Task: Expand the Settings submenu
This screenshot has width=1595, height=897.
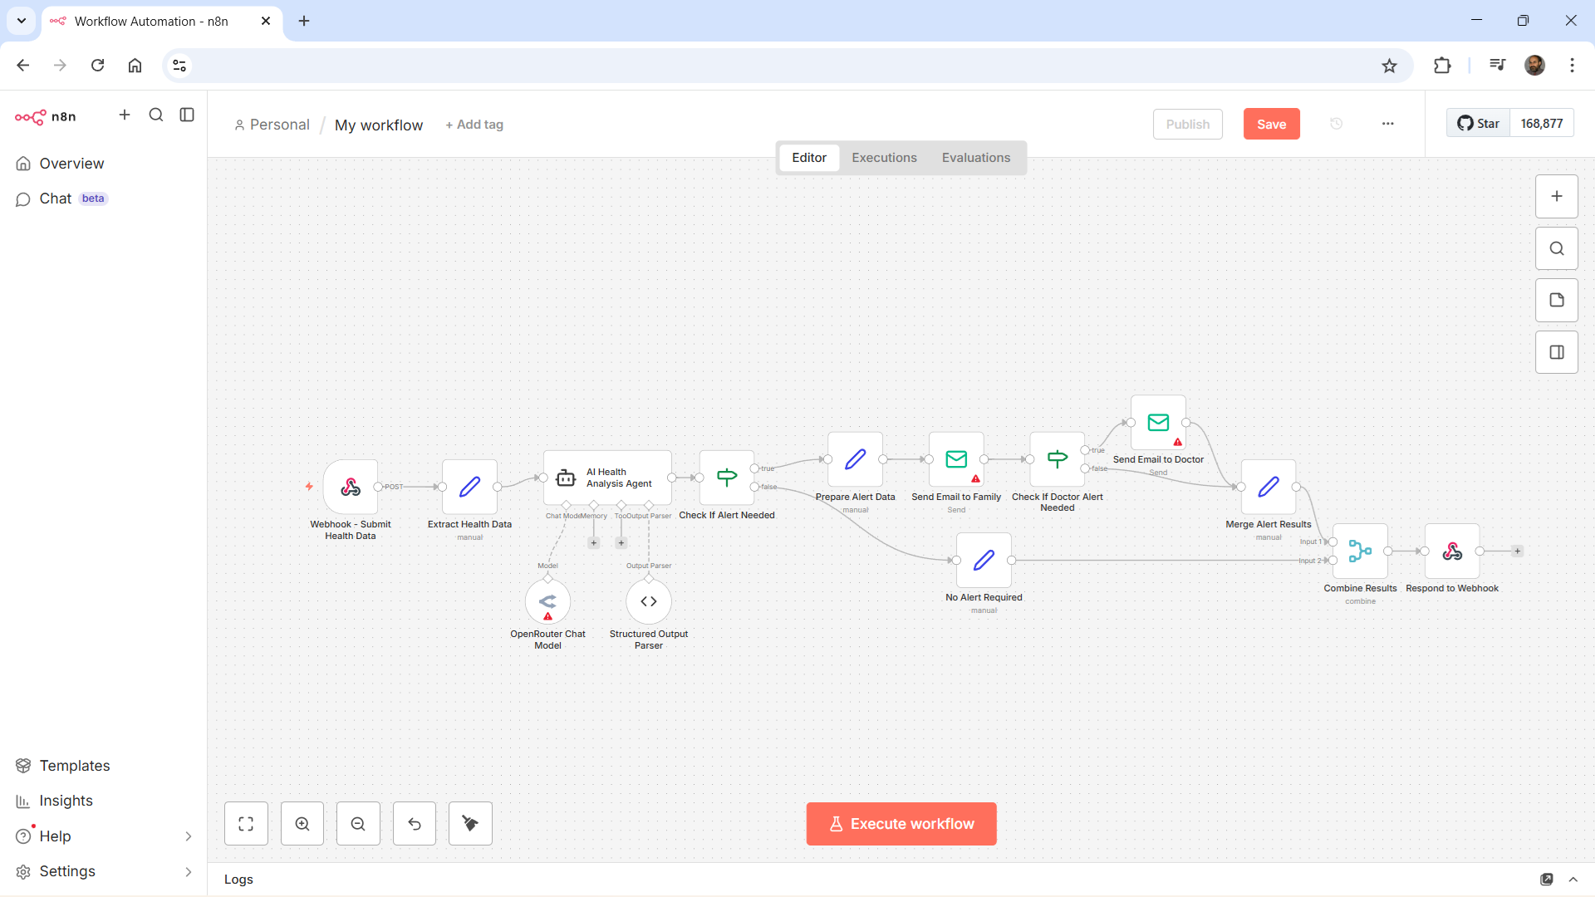Action: (188, 871)
